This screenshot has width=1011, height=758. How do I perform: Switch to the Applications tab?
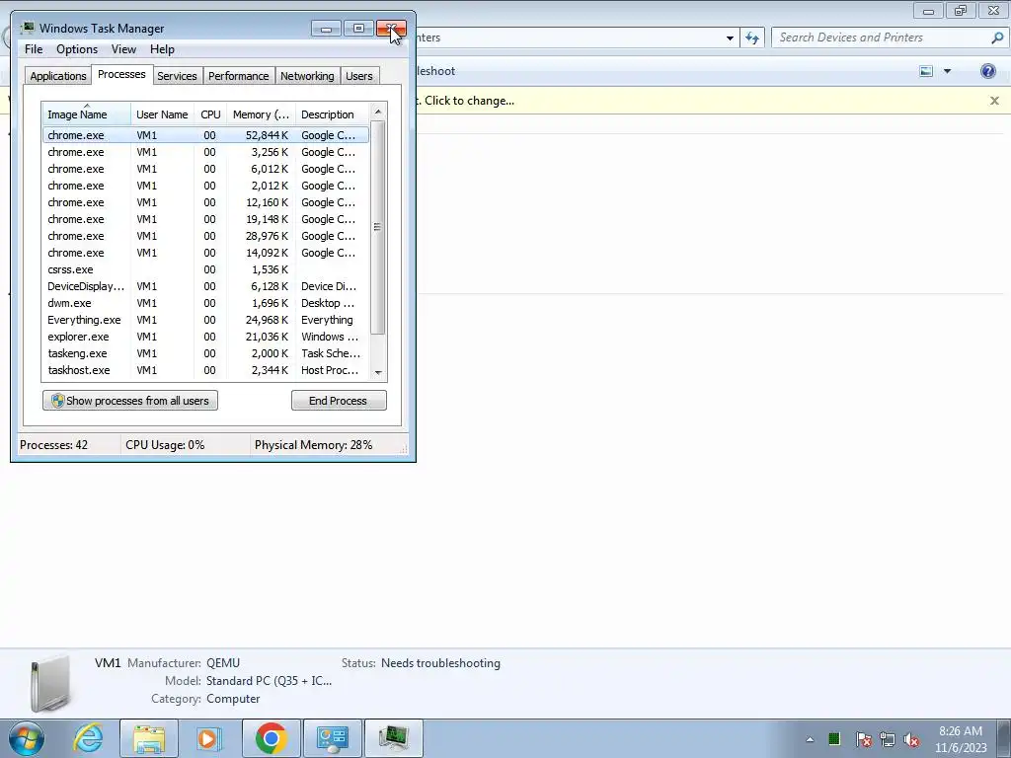(x=58, y=76)
